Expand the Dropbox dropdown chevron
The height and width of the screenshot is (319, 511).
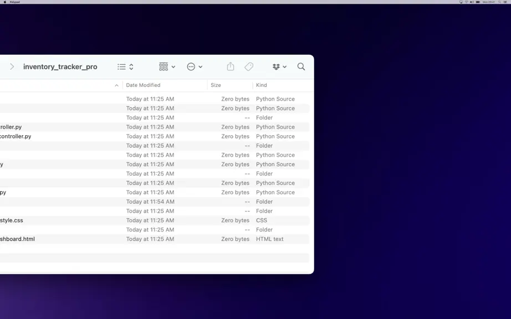284,67
